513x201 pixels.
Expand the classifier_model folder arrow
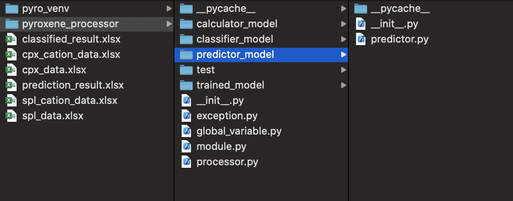[x=343, y=39]
